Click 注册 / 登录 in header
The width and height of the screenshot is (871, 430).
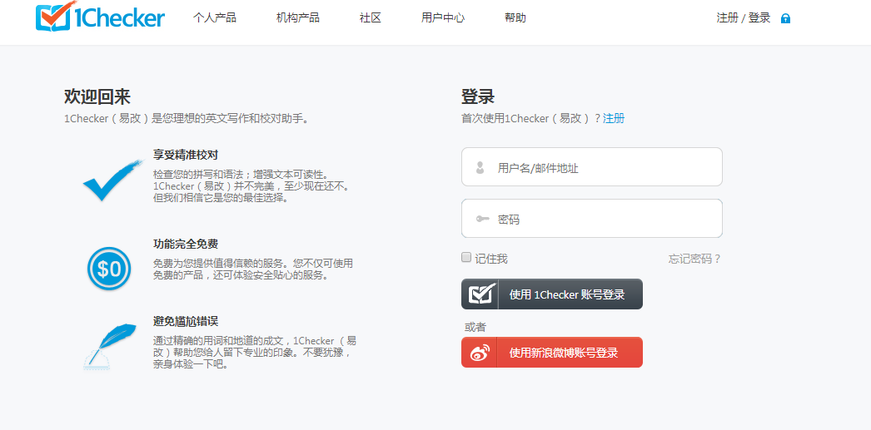pos(744,17)
